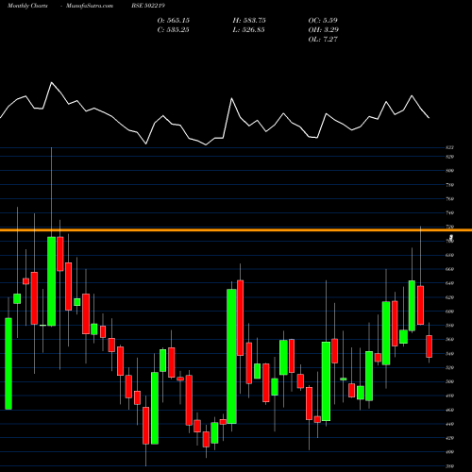Click the 'OH: 3.29' reading
This screenshot has width=472, height=472.
coord(324,30)
